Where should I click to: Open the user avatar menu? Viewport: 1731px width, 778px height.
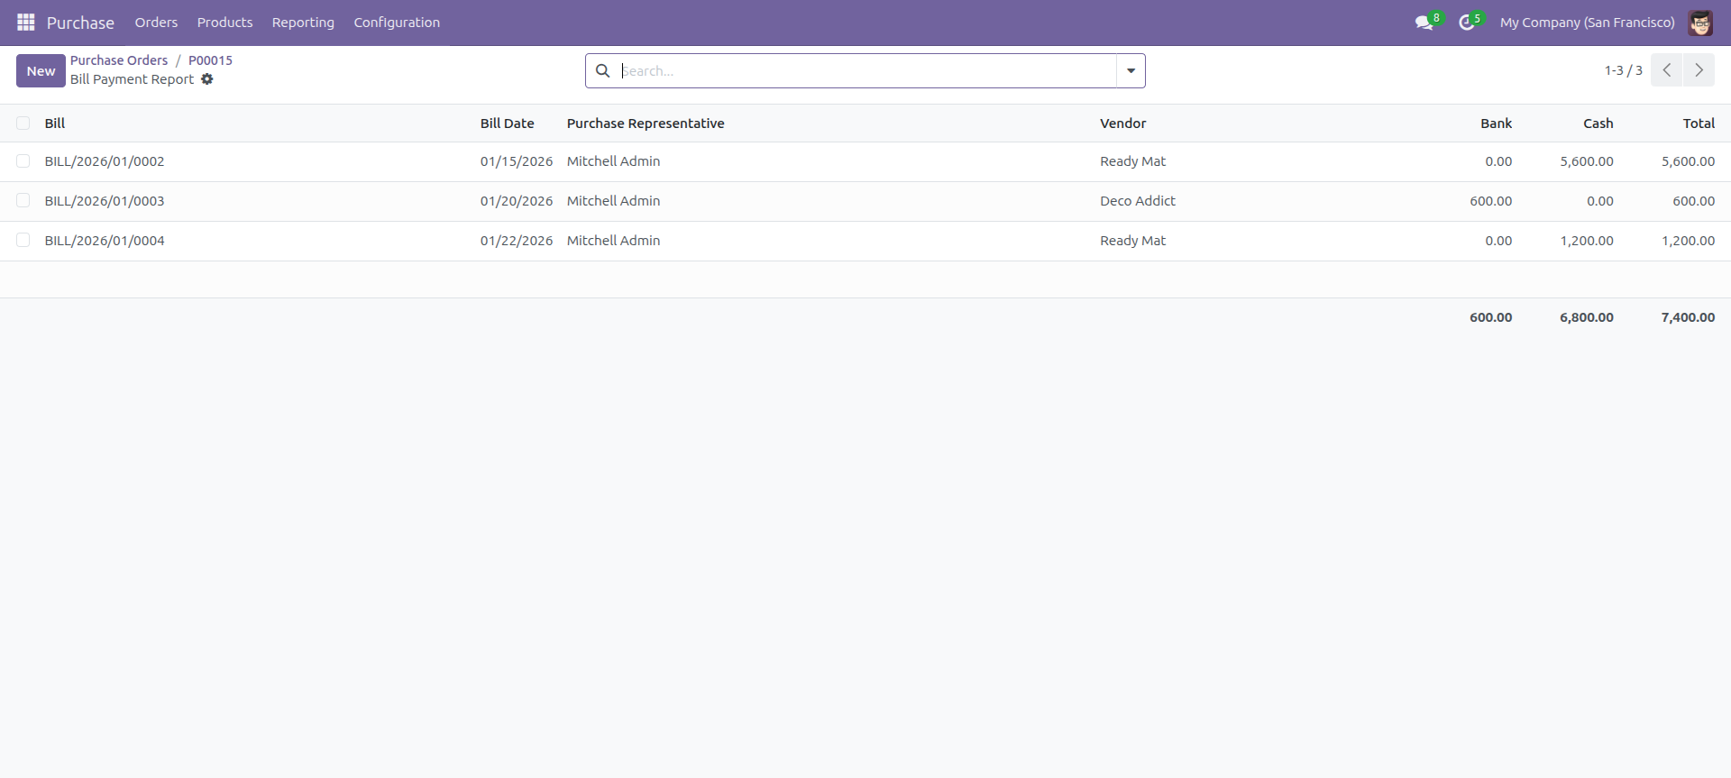coord(1700,23)
